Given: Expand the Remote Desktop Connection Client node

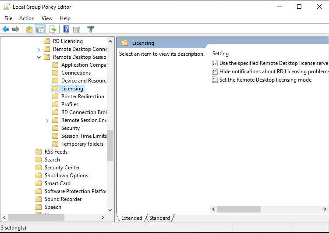Looking at the screenshot, I should point(39,49).
